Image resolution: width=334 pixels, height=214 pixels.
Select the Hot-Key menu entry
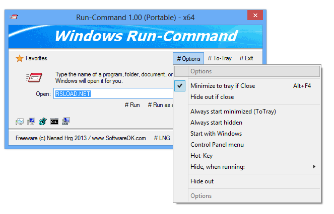(x=247, y=156)
